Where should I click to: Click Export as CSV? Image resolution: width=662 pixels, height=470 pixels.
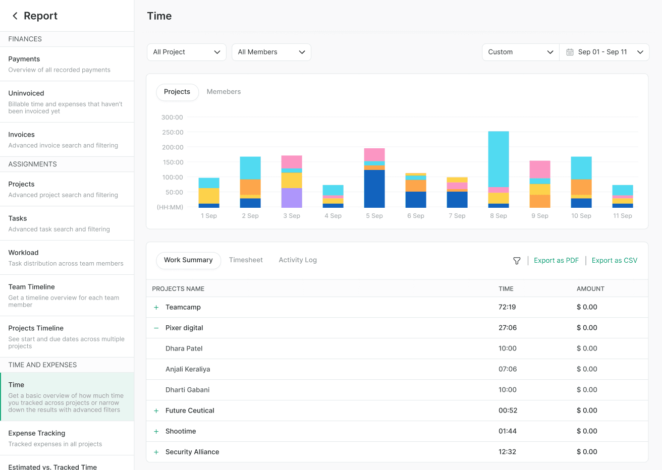point(614,260)
